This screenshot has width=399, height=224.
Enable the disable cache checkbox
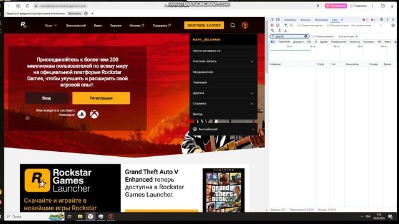(x=329, y=25)
